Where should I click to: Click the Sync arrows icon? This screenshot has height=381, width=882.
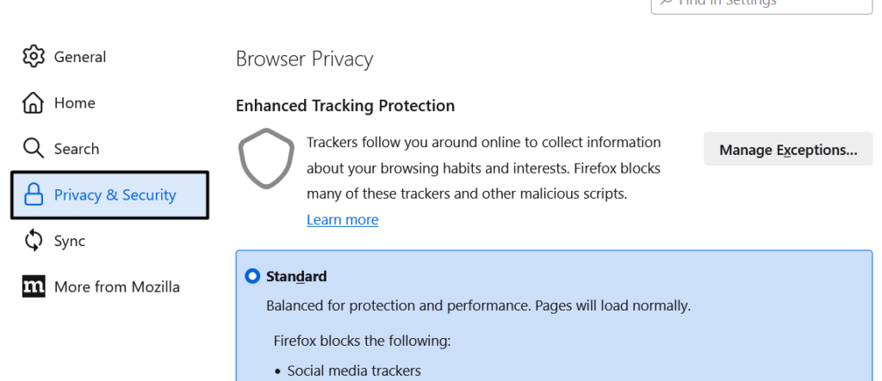tap(33, 241)
